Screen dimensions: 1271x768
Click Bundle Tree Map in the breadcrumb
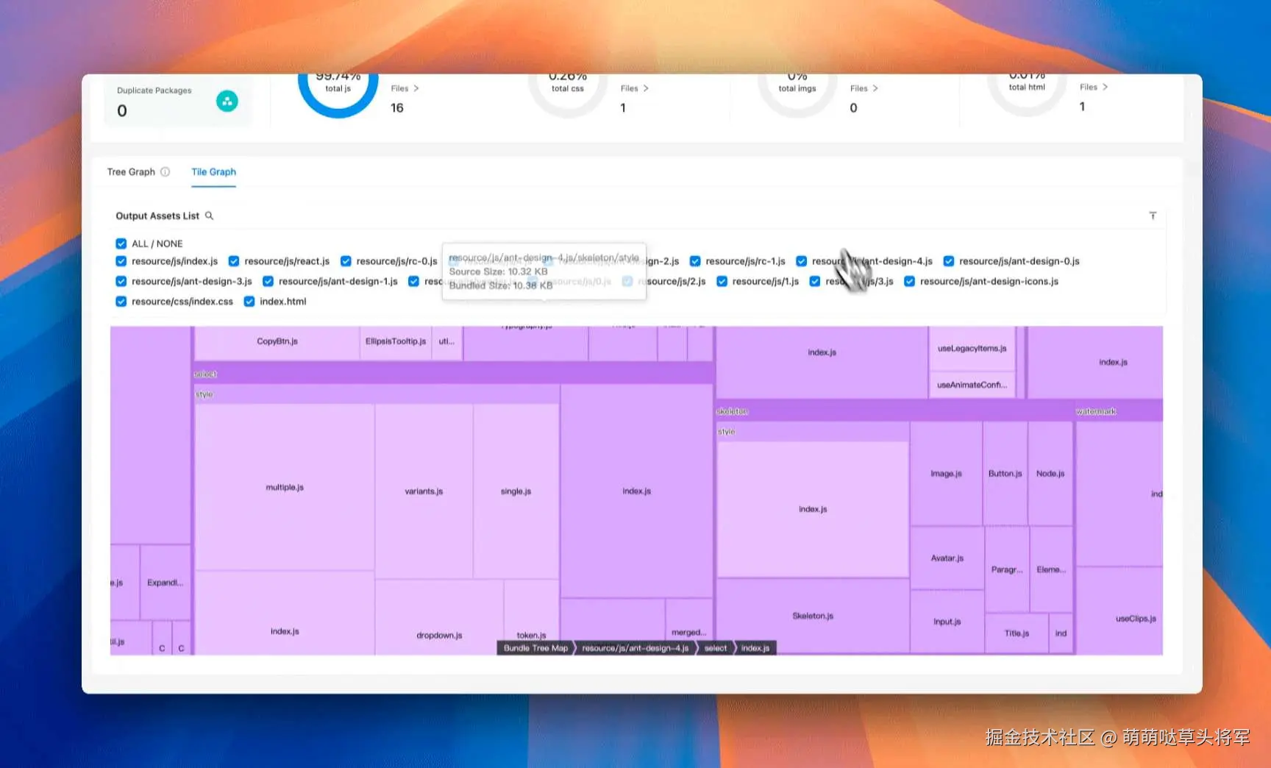coord(535,648)
